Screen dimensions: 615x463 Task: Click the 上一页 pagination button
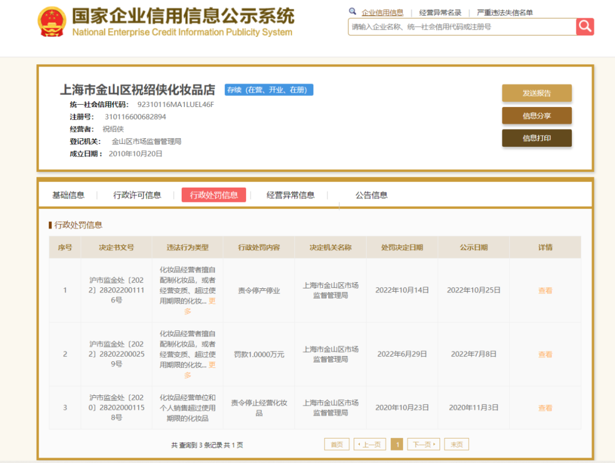coord(370,444)
